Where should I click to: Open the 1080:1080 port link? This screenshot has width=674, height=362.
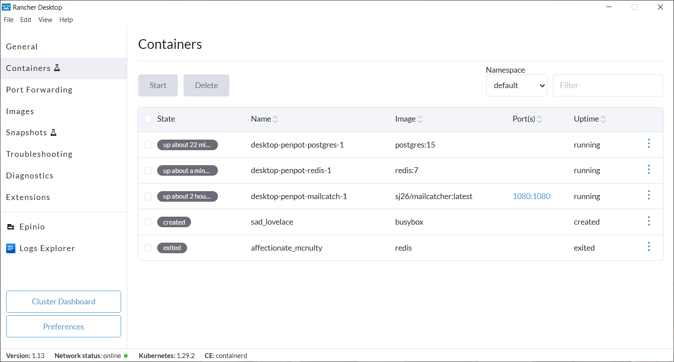pos(531,196)
